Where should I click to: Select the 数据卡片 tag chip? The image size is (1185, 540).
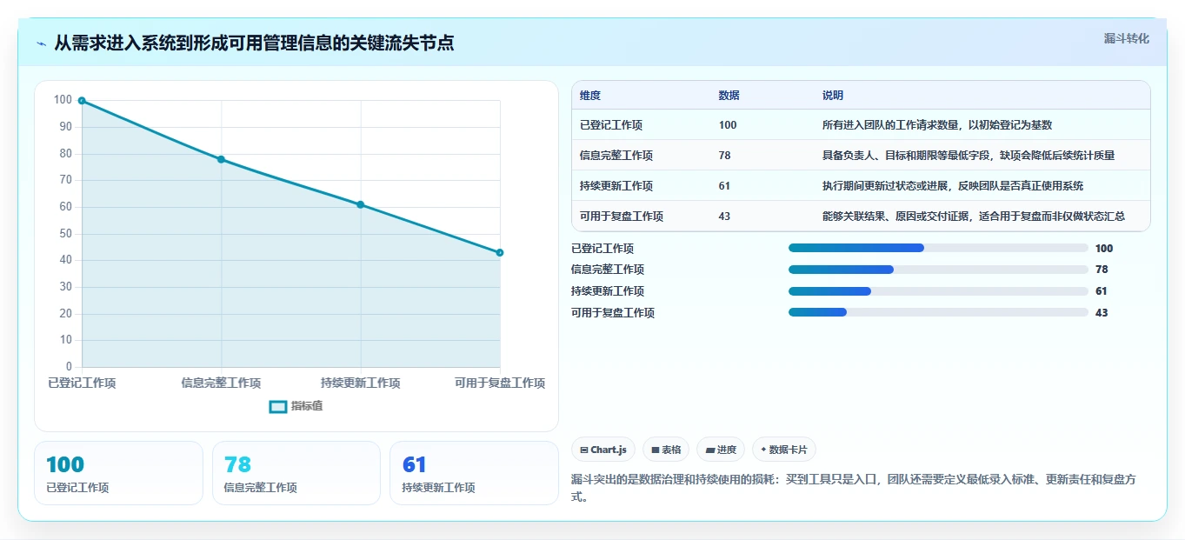click(784, 450)
